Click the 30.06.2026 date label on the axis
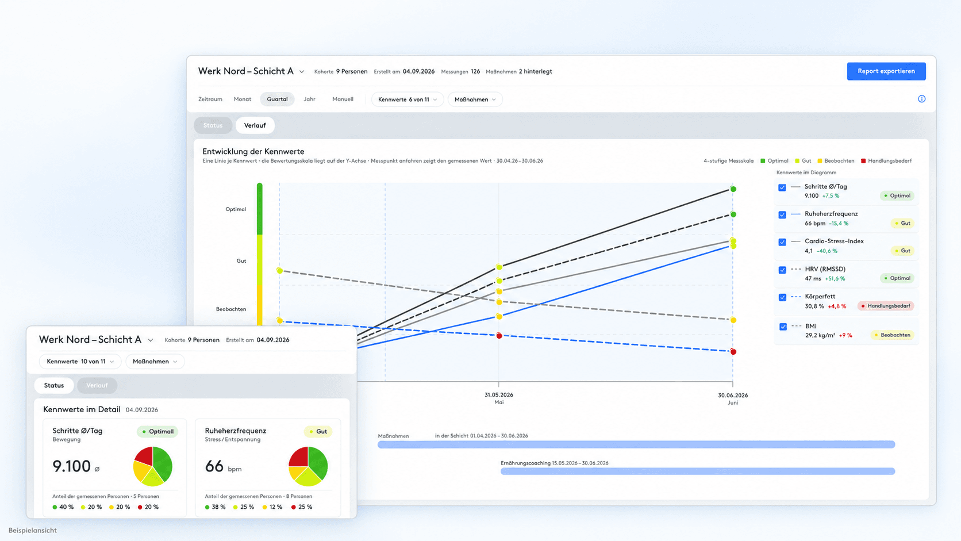 (x=733, y=395)
